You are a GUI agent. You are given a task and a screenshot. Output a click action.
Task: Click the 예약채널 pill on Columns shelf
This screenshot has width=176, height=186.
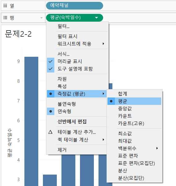point(74,6)
